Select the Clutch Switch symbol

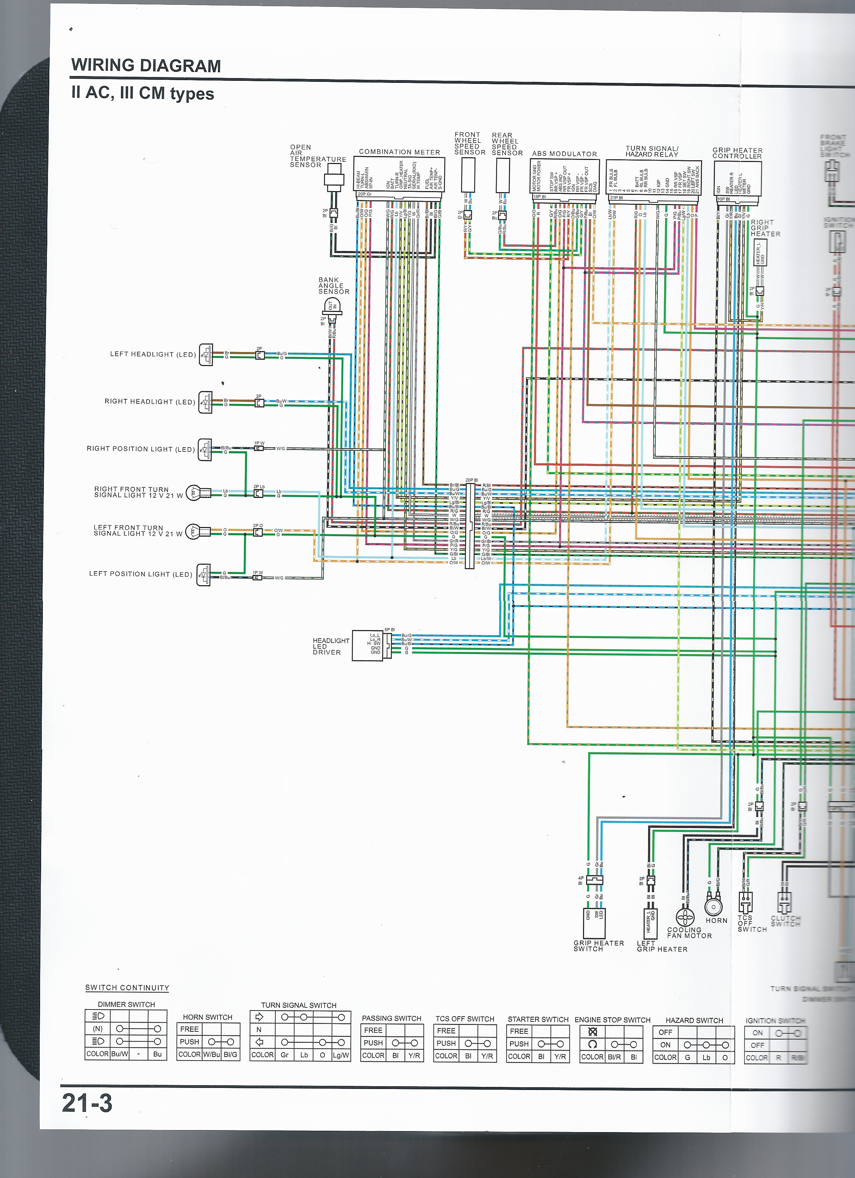[x=784, y=903]
